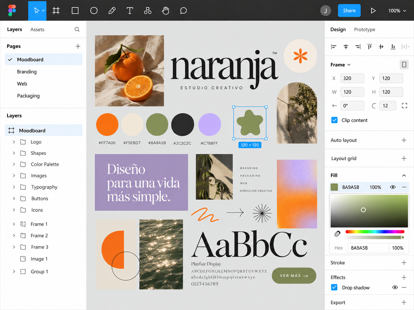Choose the Rectangle shape tool

tap(75, 11)
